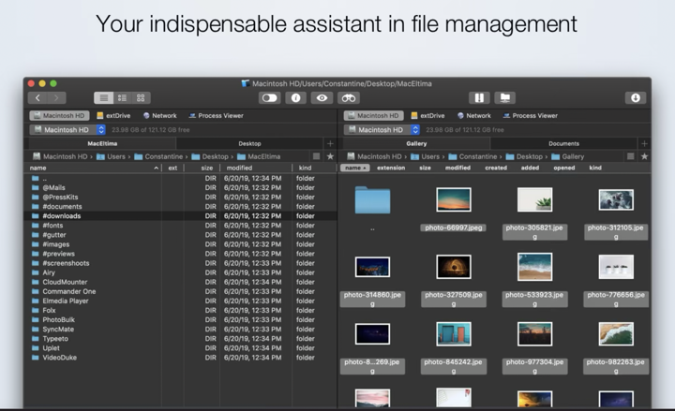Screen dimensions: 675x411
Task: Click Users in left breadcrumb path
Action: point(111,156)
